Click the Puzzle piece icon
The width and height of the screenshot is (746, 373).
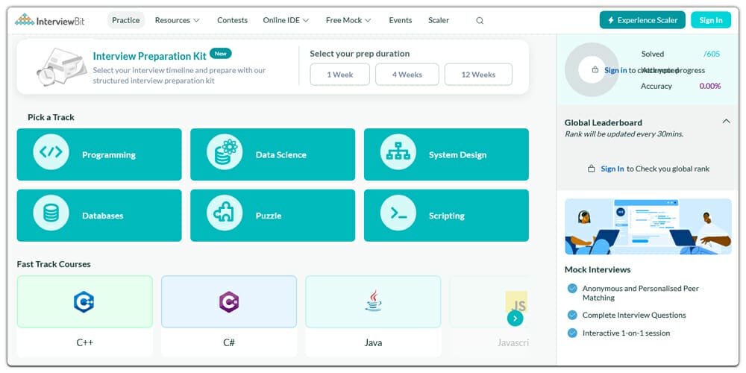(x=225, y=214)
